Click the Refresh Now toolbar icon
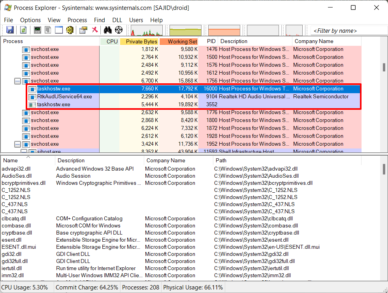The height and width of the screenshot is (293, 388). click(x=23, y=30)
